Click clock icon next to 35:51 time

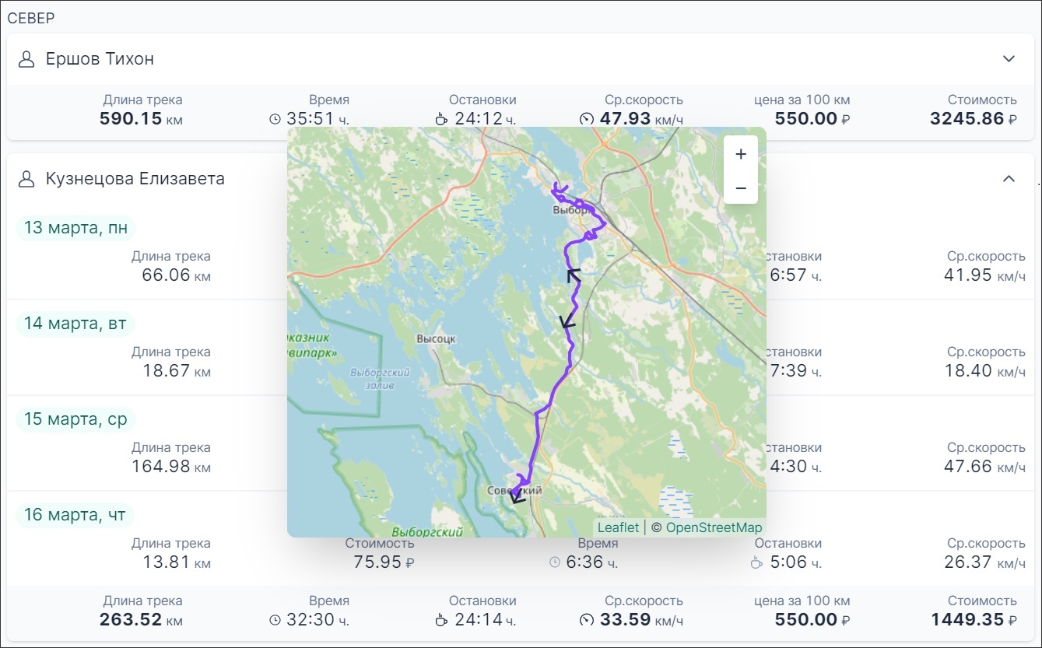click(x=275, y=119)
